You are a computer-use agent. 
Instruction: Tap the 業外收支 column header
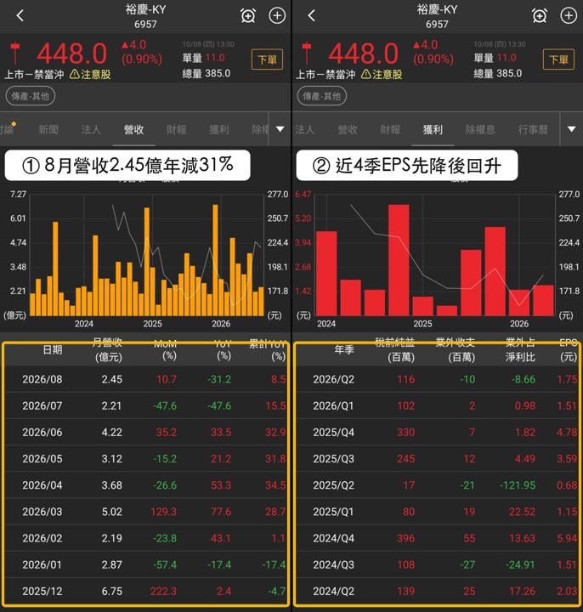click(456, 349)
